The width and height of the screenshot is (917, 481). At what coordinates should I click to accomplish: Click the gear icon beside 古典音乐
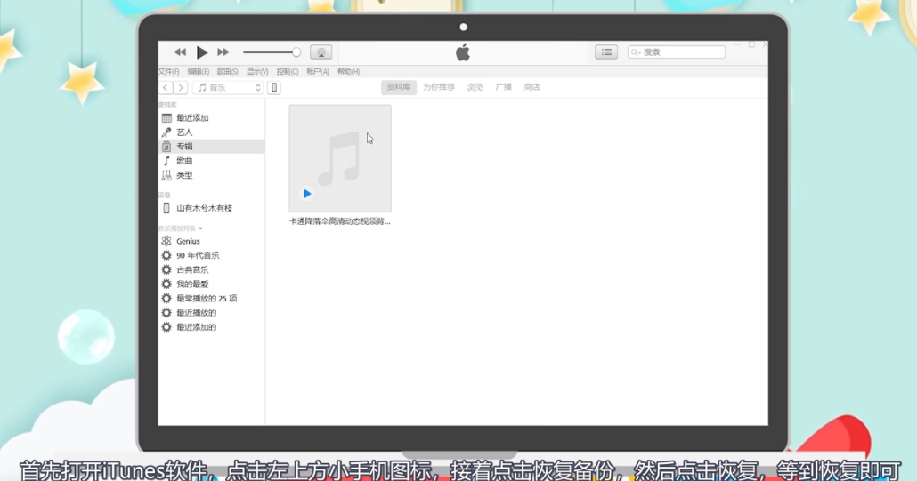pos(166,269)
